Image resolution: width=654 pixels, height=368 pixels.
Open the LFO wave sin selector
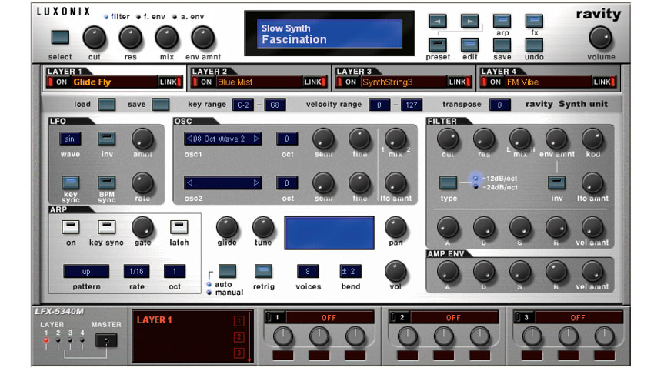70,139
